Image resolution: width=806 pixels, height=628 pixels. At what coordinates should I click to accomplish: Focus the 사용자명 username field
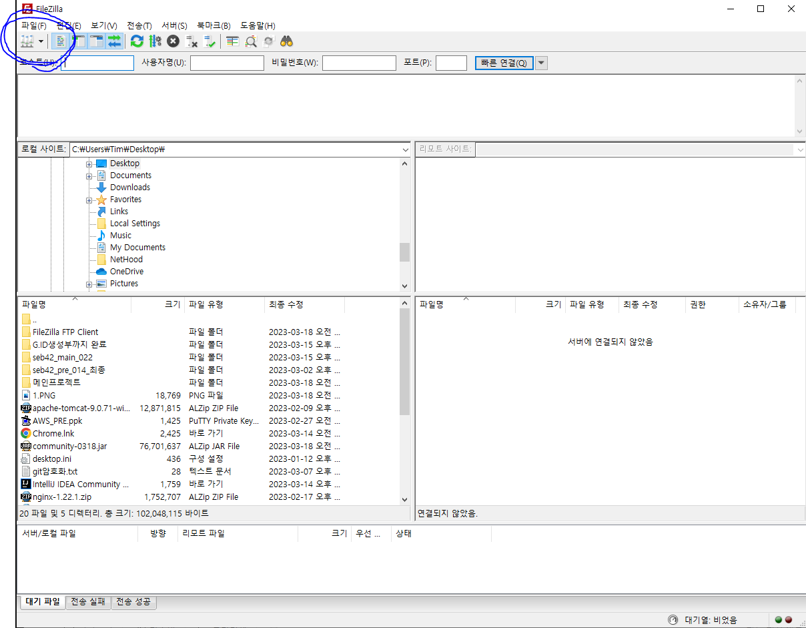(x=227, y=63)
